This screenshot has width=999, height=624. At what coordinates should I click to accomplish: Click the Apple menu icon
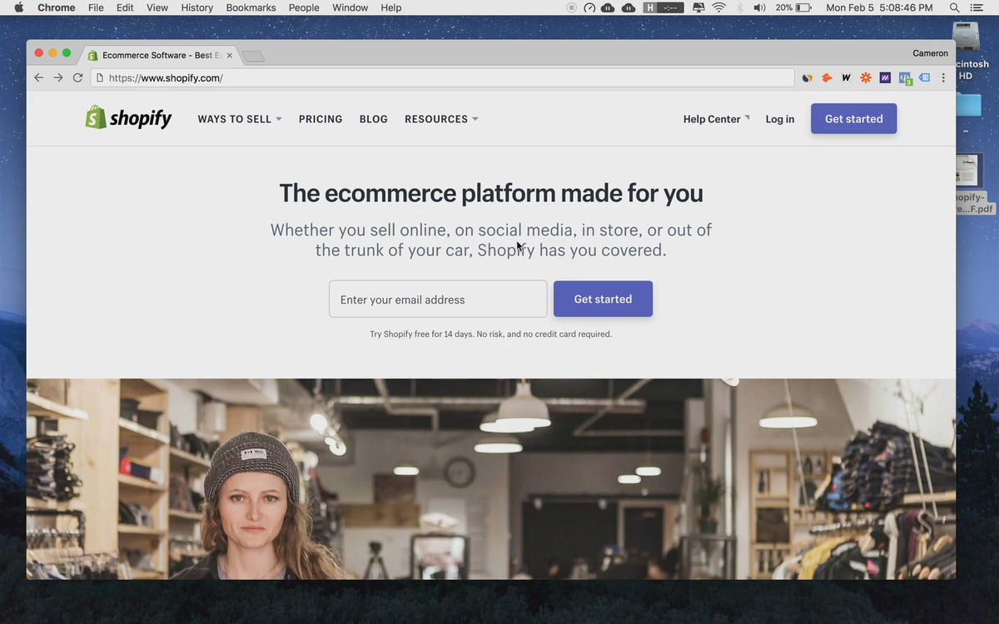tap(19, 7)
